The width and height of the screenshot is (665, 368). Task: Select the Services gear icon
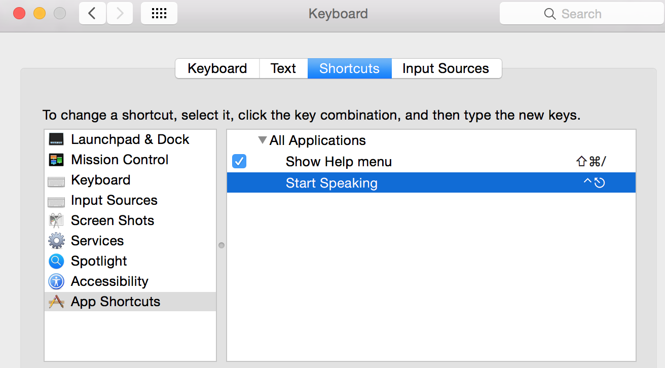pyautogui.click(x=56, y=240)
